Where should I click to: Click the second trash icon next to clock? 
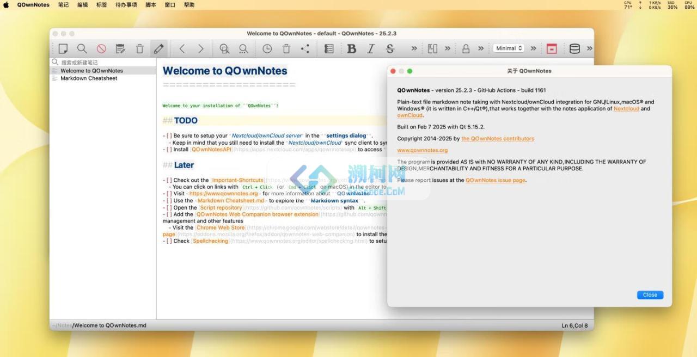pos(286,48)
